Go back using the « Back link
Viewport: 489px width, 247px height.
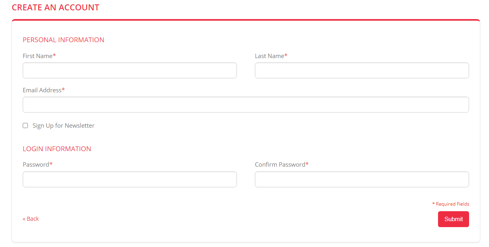tap(31, 219)
